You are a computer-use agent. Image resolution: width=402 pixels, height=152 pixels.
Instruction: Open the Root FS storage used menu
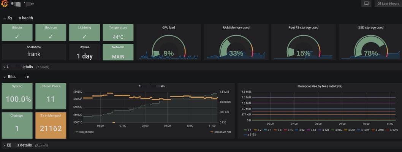303,27
